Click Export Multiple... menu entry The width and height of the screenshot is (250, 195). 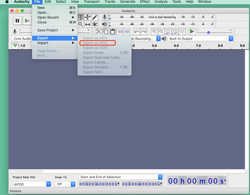click(104, 67)
